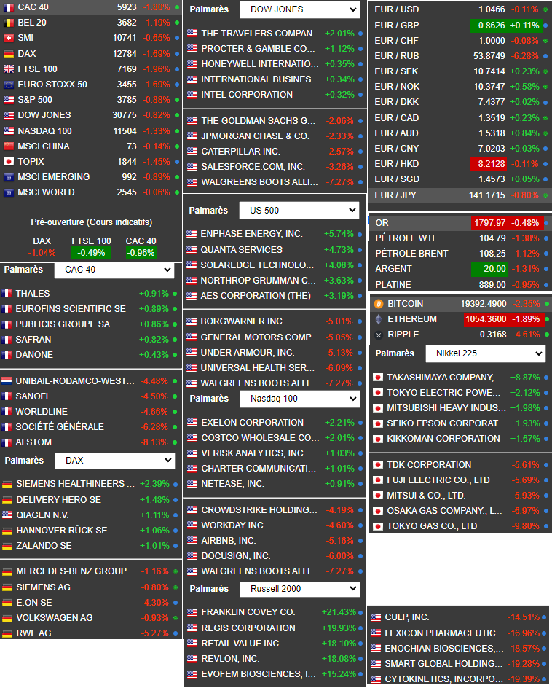Click the Ripple X icon
Image resolution: width=552 pixels, height=688 pixels.
coord(379,335)
